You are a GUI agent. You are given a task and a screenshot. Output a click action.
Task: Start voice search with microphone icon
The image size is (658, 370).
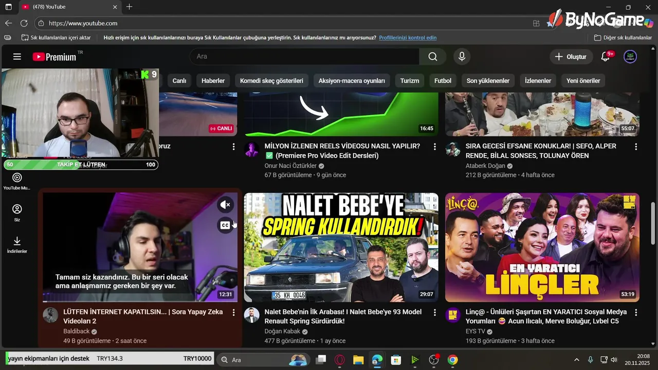(x=462, y=57)
